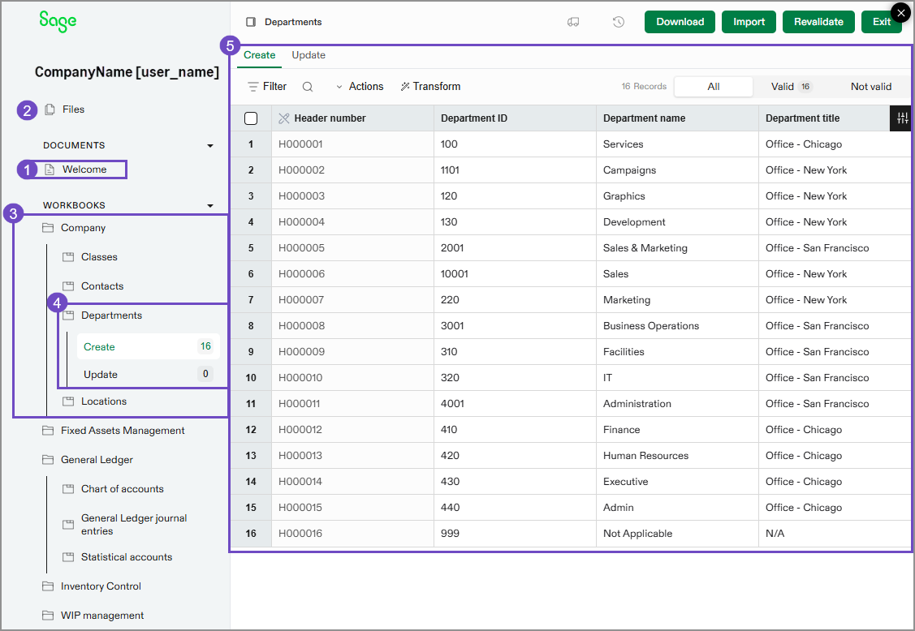915x631 pixels.
Task: Click the Download button
Action: (x=680, y=22)
